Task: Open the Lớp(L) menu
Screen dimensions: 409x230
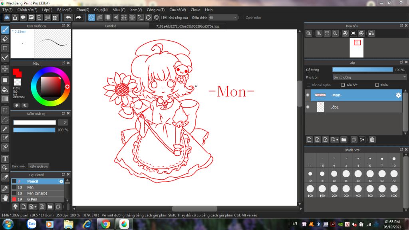Action: 47,10
